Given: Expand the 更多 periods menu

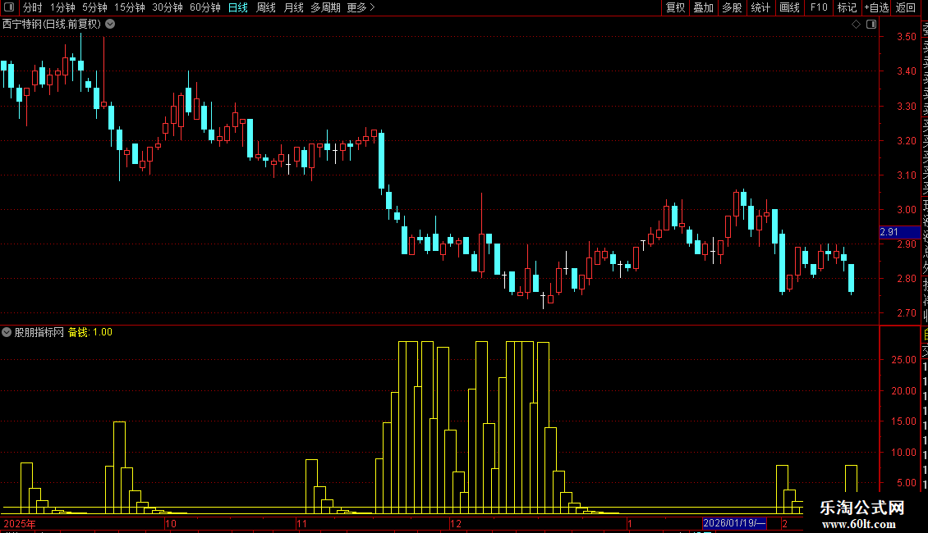Looking at the screenshot, I should point(361,7).
